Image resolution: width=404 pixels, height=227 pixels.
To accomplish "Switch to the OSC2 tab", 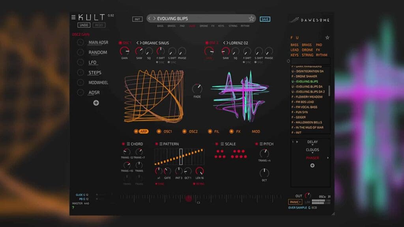I will 193,131.
